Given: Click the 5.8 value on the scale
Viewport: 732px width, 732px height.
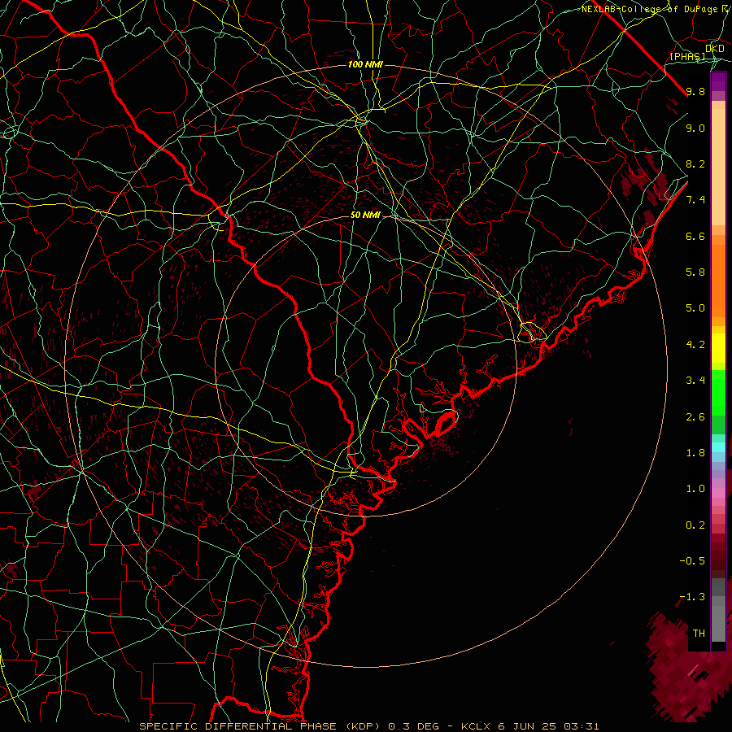Looking at the screenshot, I should point(695,272).
